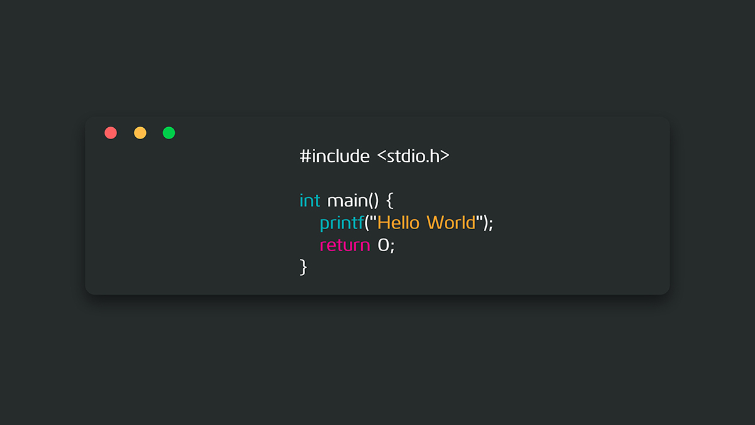Click the hash symbol before include
Viewport: 755px width, 425px height.
coord(306,156)
